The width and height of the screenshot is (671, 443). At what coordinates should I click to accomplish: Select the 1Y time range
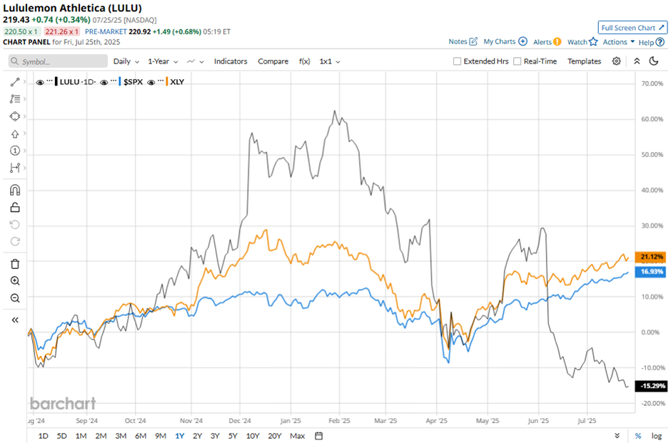[x=180, y=436]
